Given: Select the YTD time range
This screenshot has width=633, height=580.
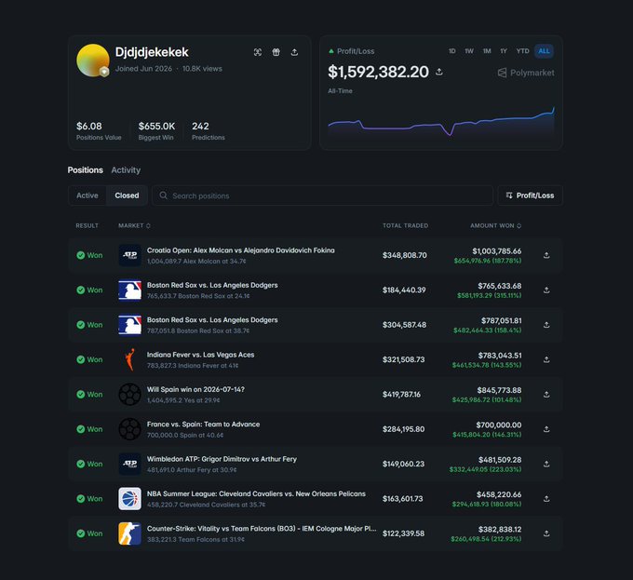Looking at the screenshot, I should click(x=522, y=51).
